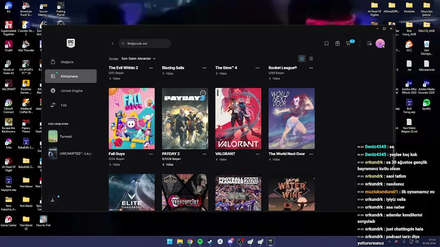Click the Mağazada ara search field
440x247 pixels.
tap(145, 44)
